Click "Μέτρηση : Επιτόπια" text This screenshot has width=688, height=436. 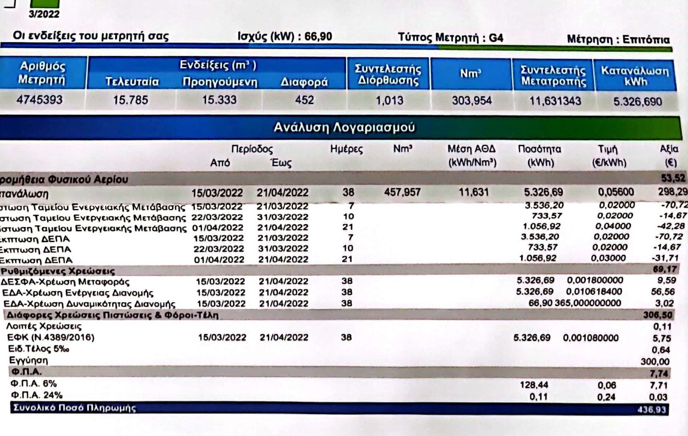point(618,39)
